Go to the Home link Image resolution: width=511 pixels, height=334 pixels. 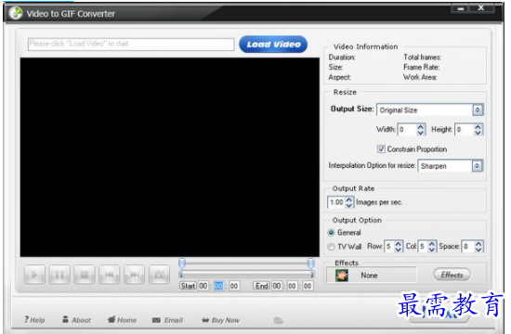[123, 320]
